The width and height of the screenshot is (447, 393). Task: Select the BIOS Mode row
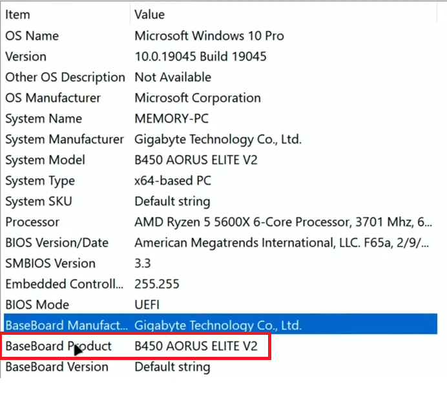point(37,304)
